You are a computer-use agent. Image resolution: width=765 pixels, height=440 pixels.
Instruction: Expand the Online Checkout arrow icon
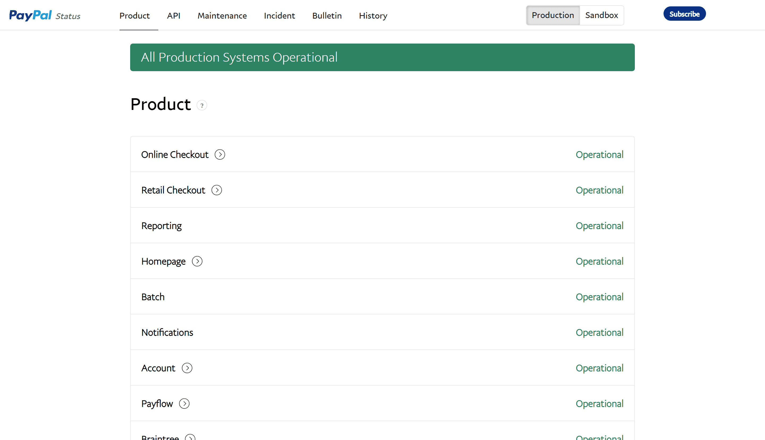[x=220, y=155]
